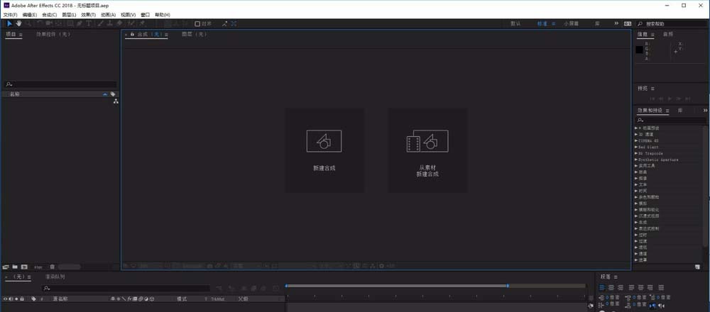Click the 从素材 新建合成 text label

pos(427,171)
